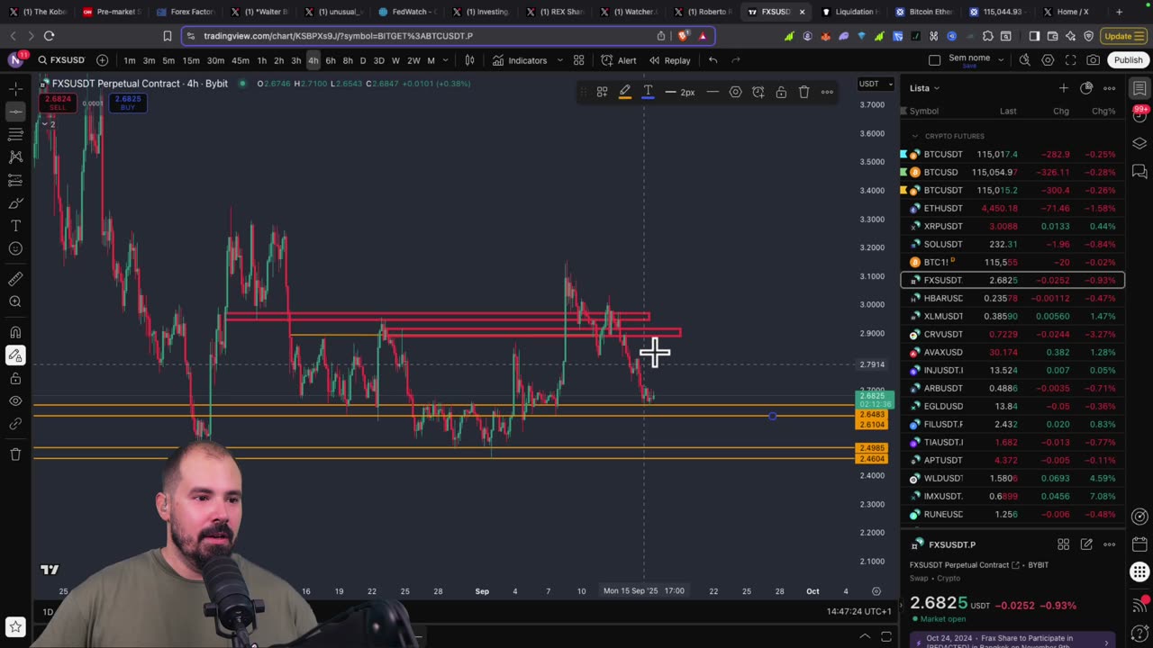This screenshot has height=648, width=1153.
Task: Click the compare or add symbol plus
Action: tap(102, 60)
